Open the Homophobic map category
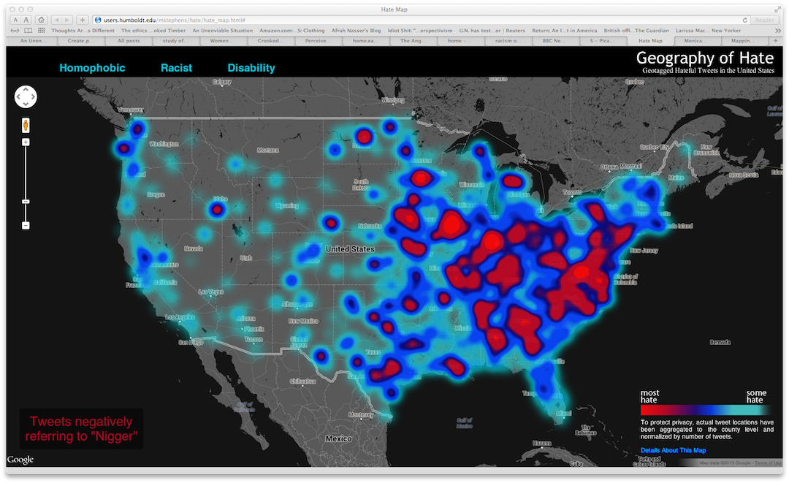The width and height of the screenshot is (789, 483). tap(92, 68)
